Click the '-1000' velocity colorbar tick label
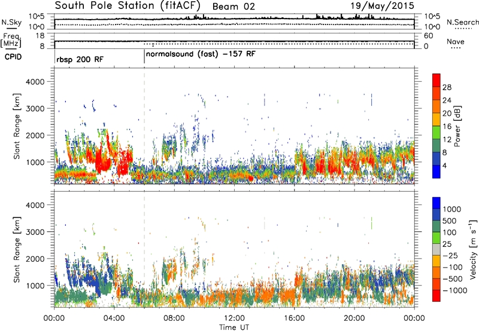This screenshot has width=479, height=331. point(455,290)
